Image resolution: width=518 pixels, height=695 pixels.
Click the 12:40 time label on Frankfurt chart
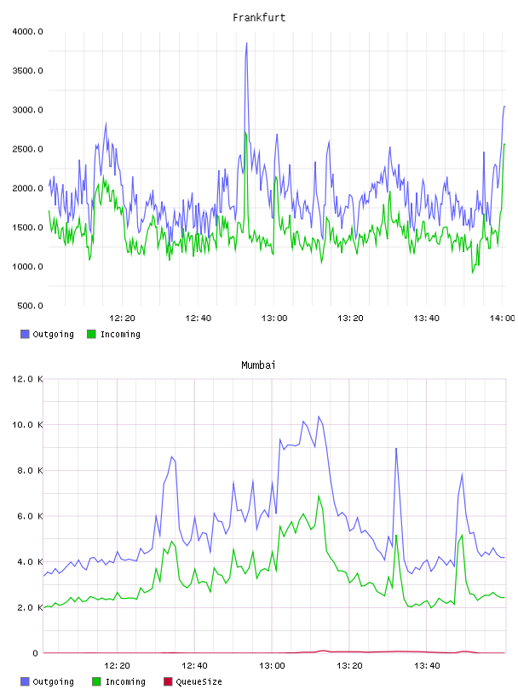198,319
